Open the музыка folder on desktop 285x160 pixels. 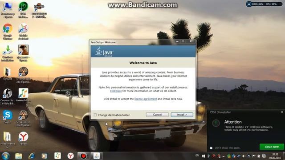point(8,73)
